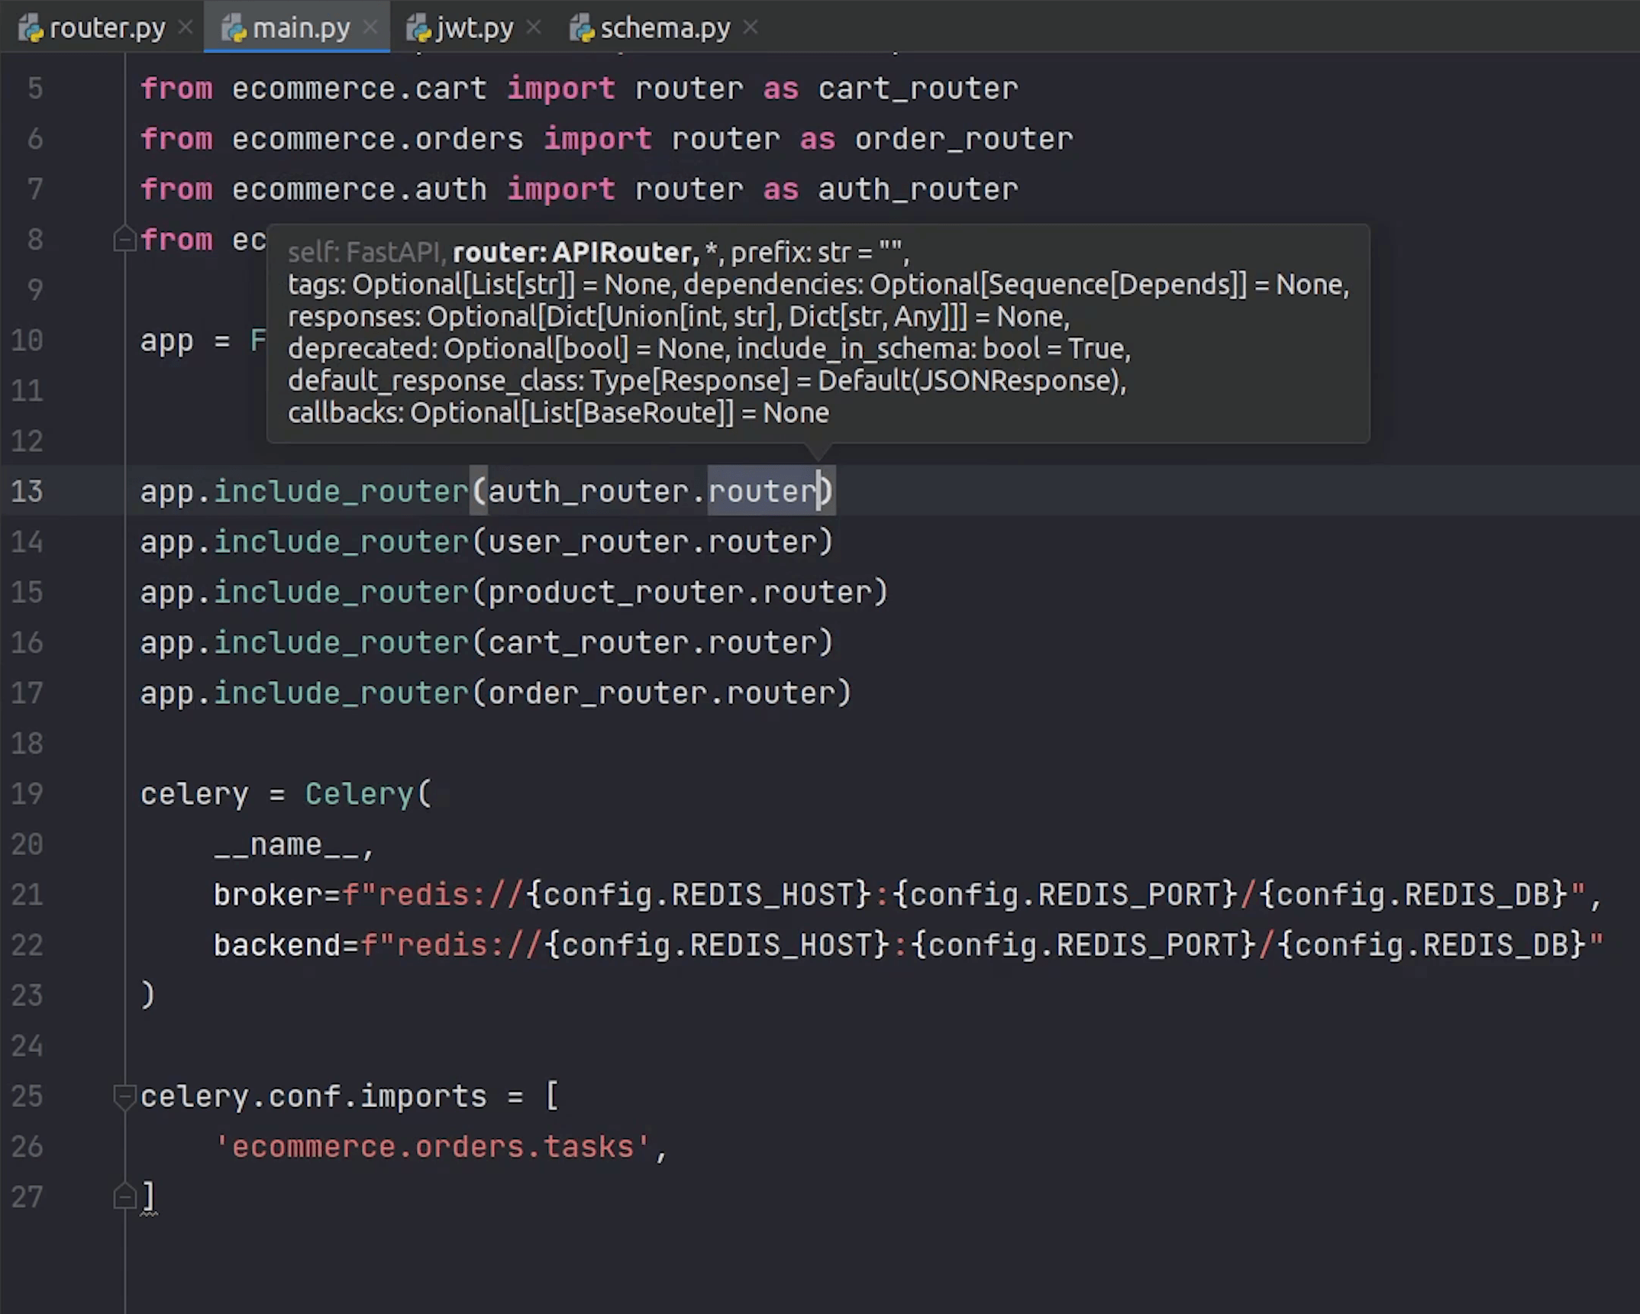The image size is (1640, 1314).
Task: Click the fold end marker at line 27
Action: [x=124, y=1196]
